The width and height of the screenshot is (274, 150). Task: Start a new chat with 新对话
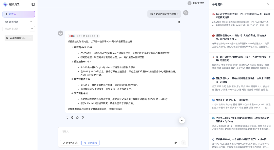(19, 14)
